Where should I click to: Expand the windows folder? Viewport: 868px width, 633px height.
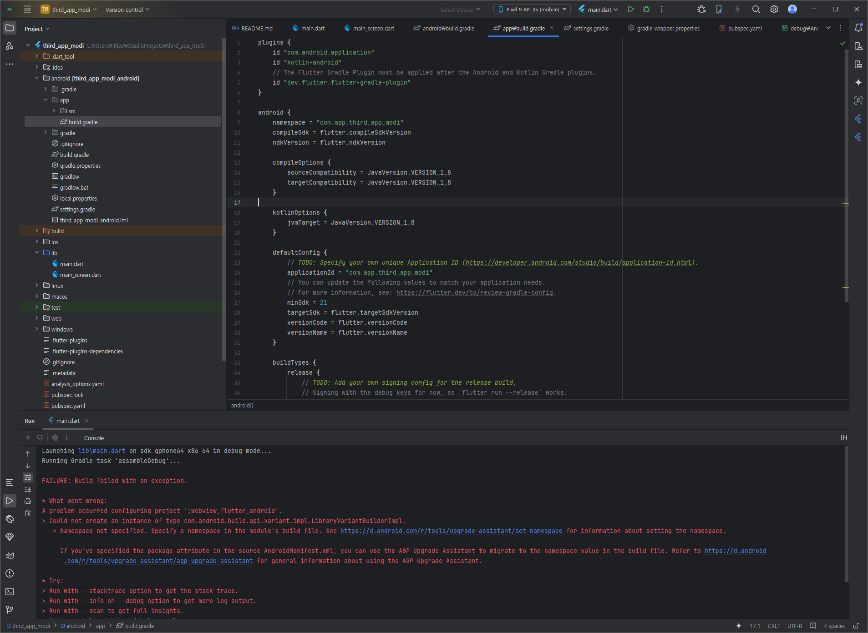(x=37, y=329)
